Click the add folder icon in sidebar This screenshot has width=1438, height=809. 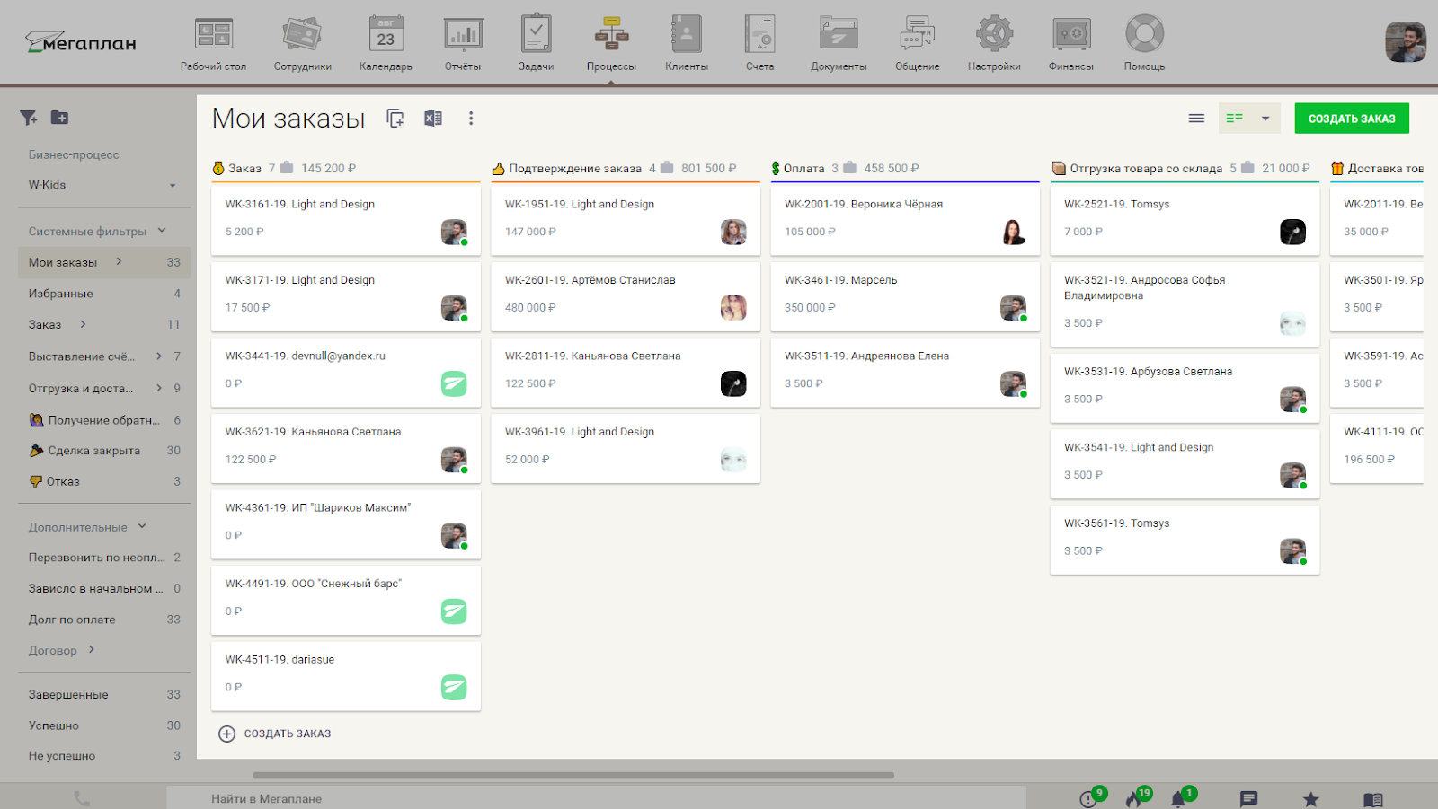click(59, 118)
